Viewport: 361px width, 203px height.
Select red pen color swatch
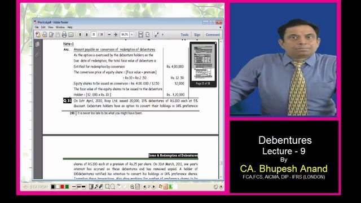(62, 187)
